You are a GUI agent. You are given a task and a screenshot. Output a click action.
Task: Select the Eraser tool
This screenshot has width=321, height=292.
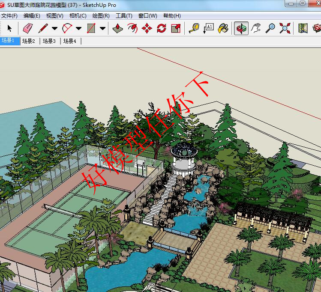point(28,28)
